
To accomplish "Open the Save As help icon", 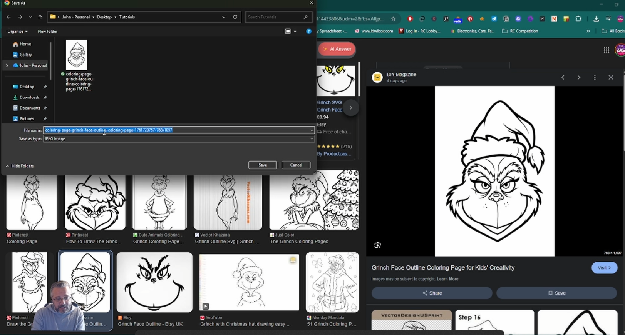I will tap(308, 32).
